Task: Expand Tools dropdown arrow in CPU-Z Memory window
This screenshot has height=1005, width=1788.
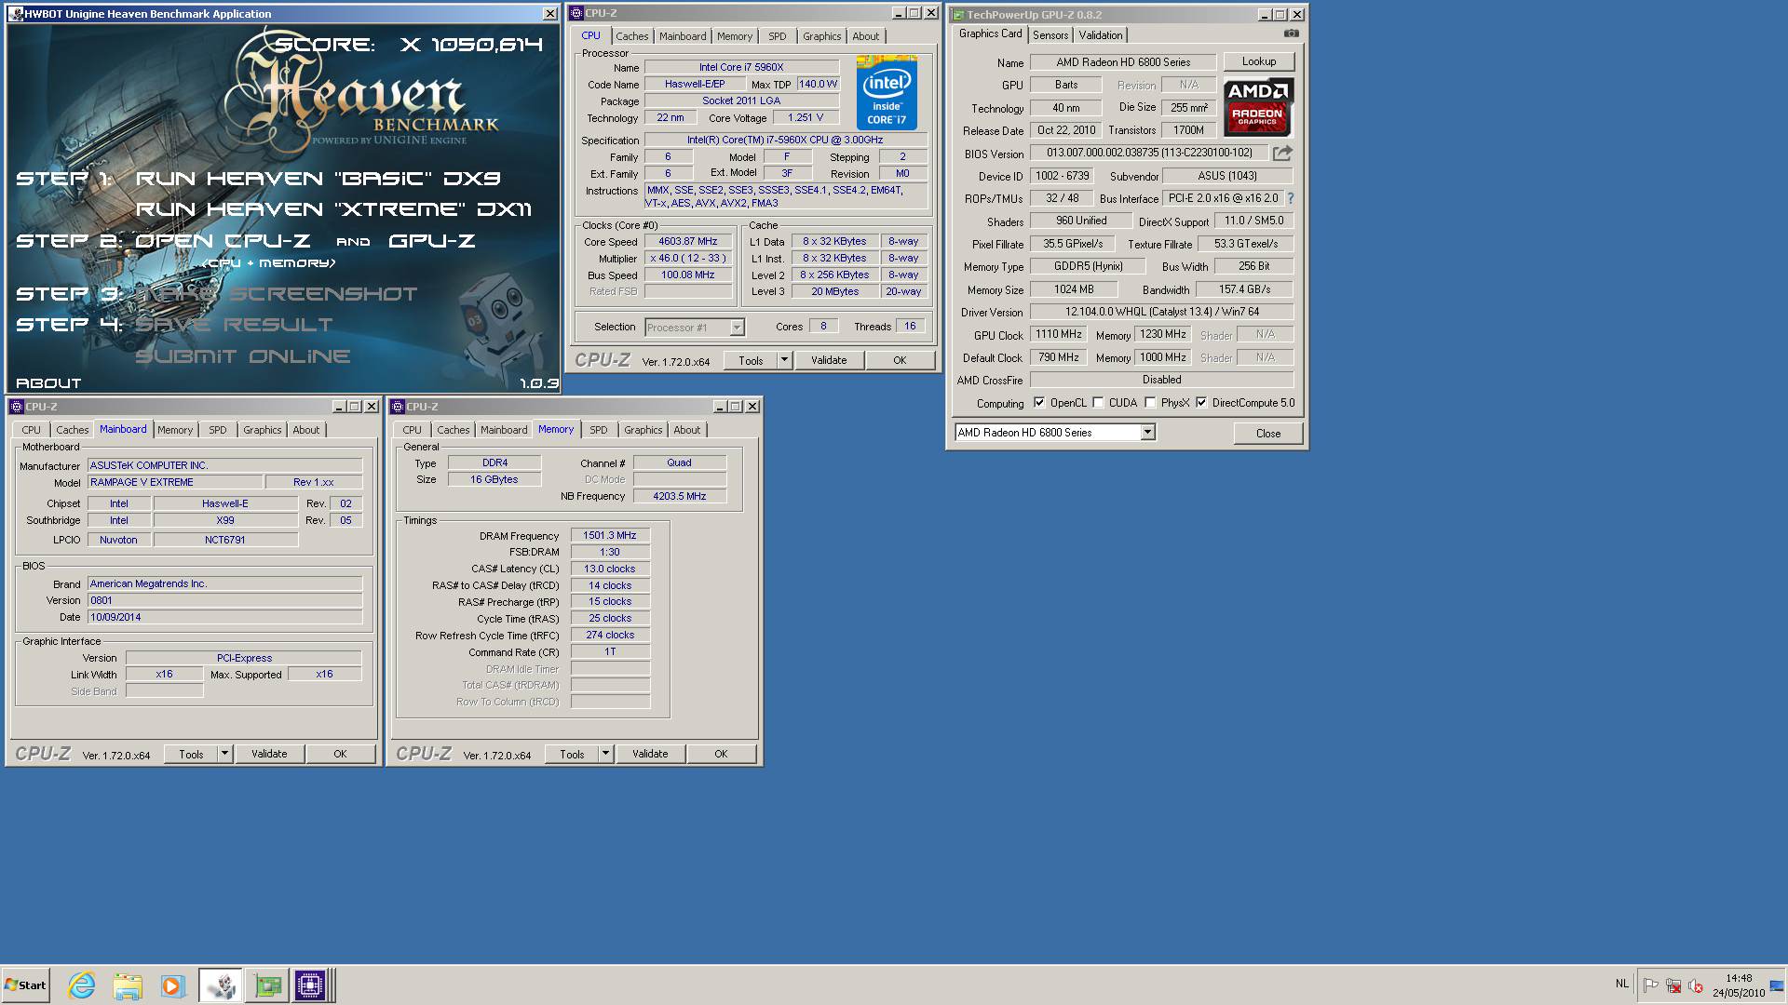Action: [605, 754]
